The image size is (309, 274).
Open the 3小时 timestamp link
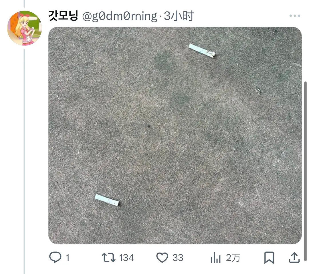(x=179, y=16)
